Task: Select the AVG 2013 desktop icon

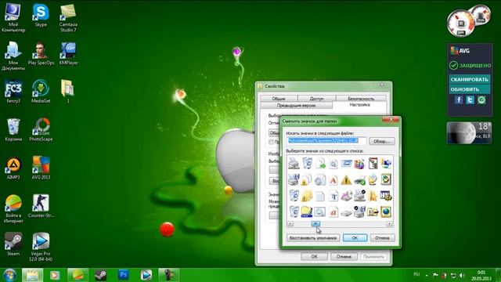Action: (x=41, y=168)
